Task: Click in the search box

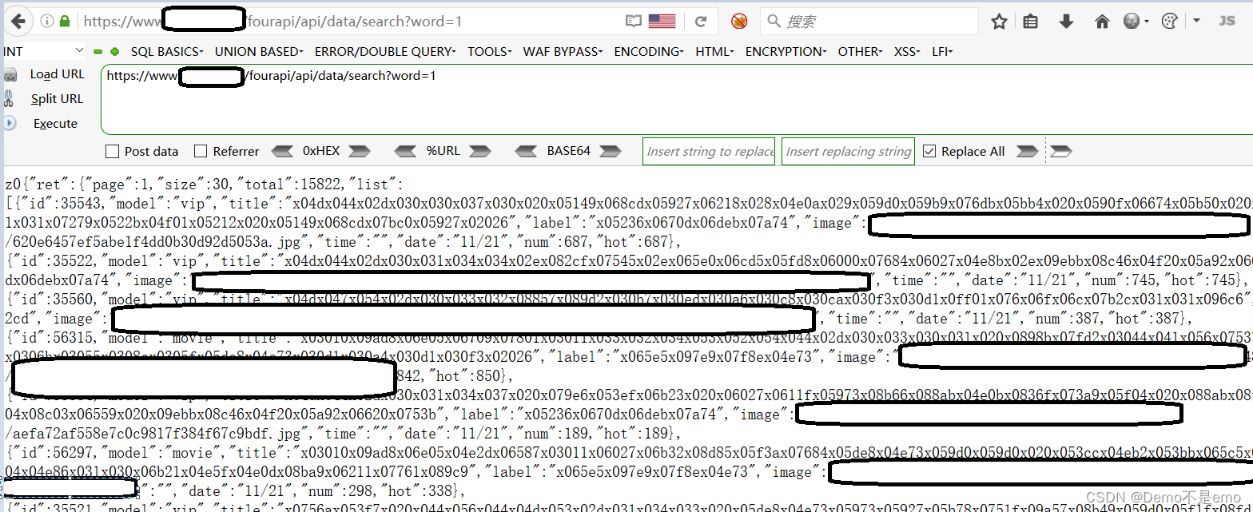Action: pyautogui.click(x=869, y=22)
